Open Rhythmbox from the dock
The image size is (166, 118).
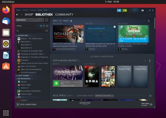(x=6, y=44)
